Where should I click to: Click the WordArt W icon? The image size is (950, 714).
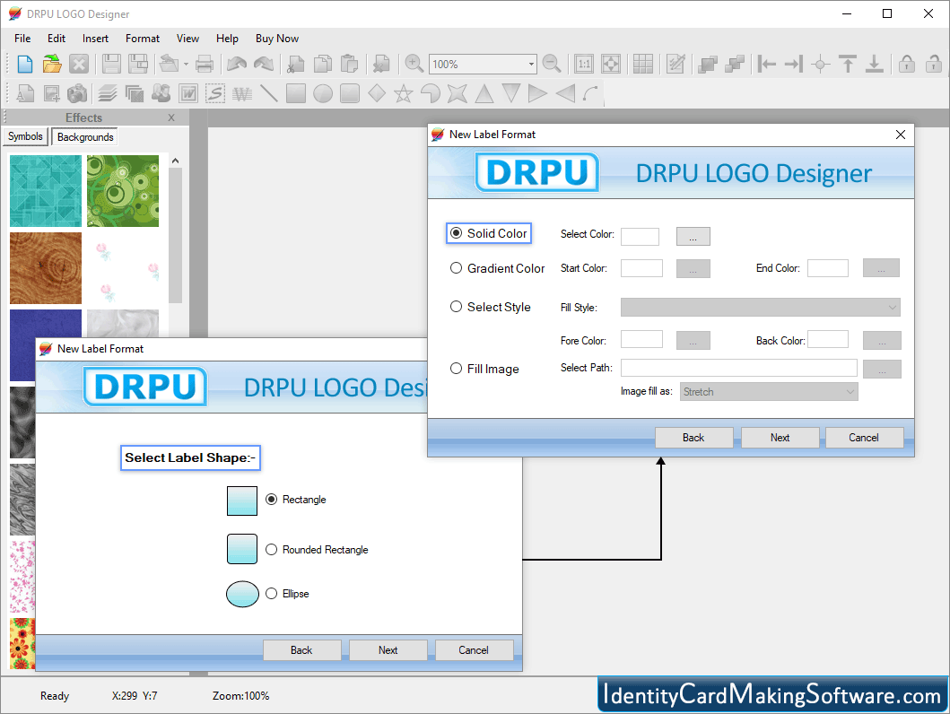click(188, 93)
